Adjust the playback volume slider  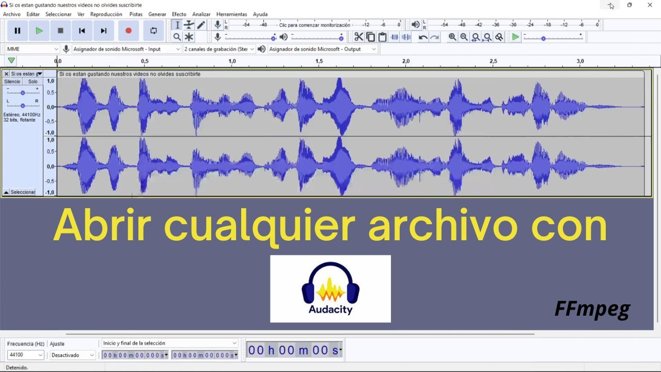(x=317, y=37)
